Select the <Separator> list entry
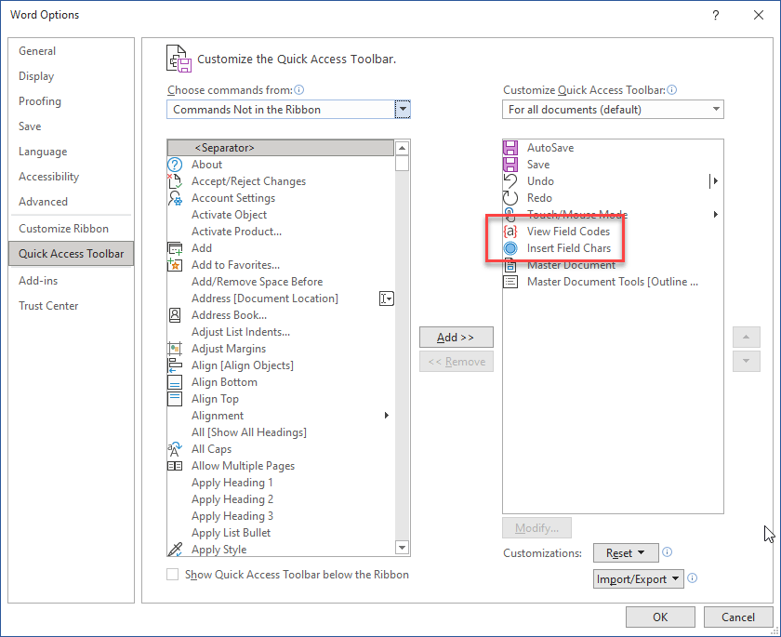This screenshot has height=637, width=781. (x=281, y=148)
